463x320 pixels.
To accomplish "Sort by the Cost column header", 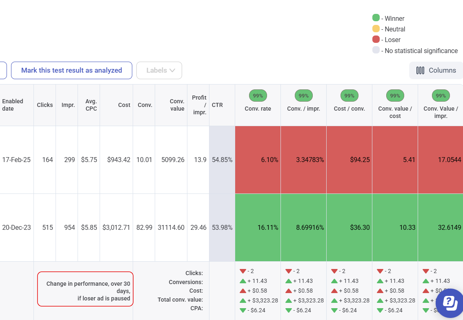I will click(x=124, y=105).
